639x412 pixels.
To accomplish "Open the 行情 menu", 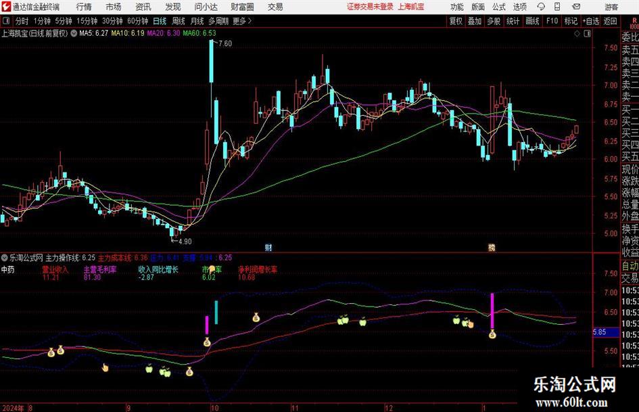I will pos(84,7).
